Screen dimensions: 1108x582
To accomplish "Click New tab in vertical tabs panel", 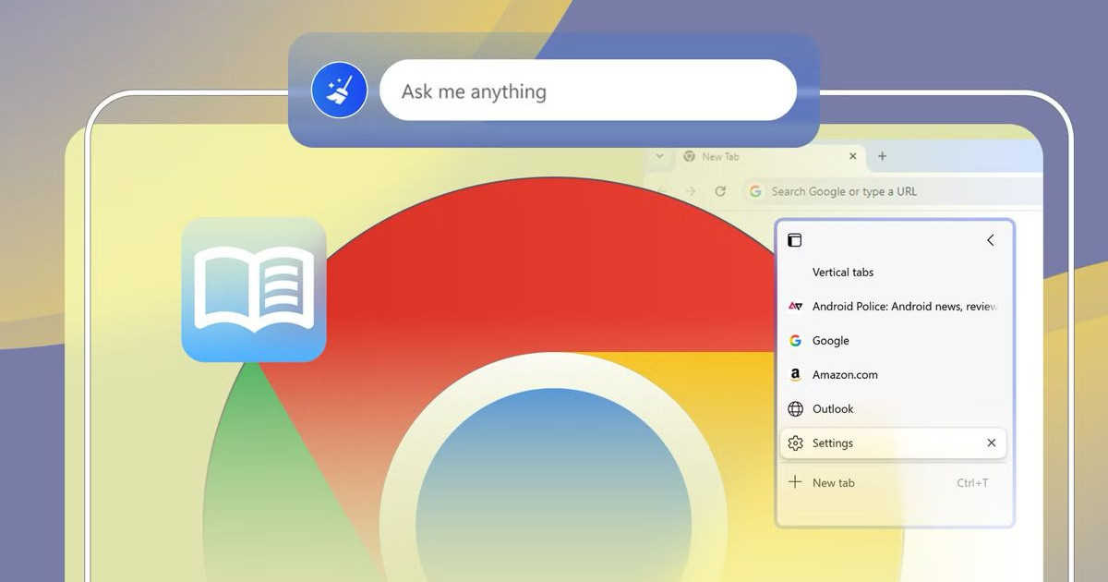I will click(833, 483).
